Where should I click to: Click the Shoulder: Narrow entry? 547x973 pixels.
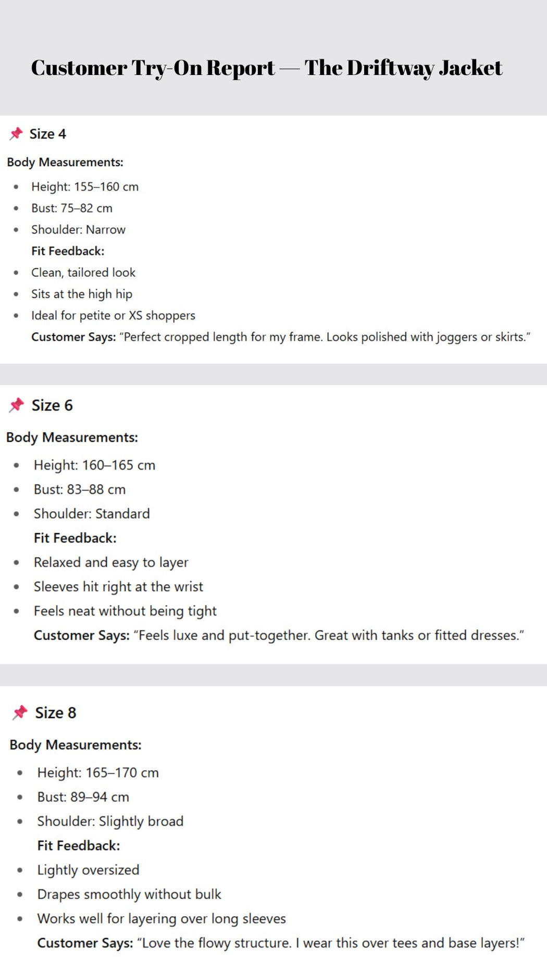point(78,229)
